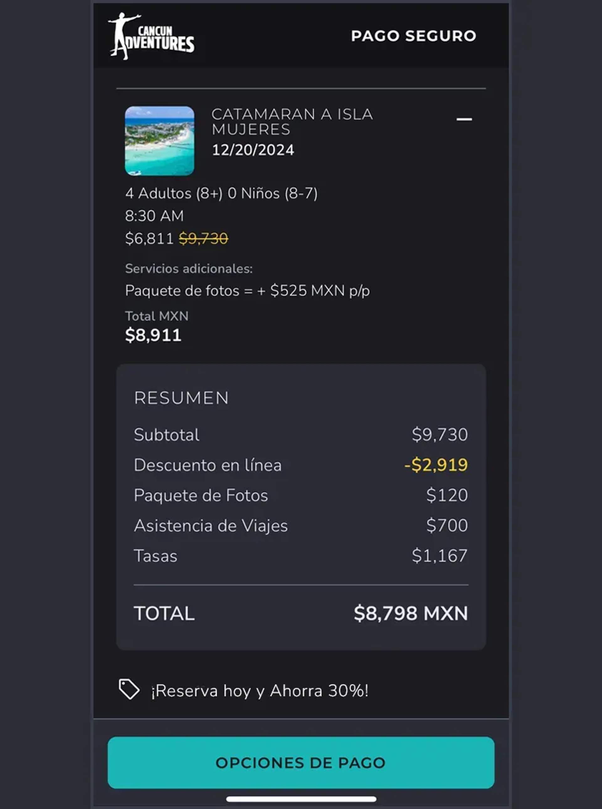Click the bottom home indicator bar

click(301, 800)
